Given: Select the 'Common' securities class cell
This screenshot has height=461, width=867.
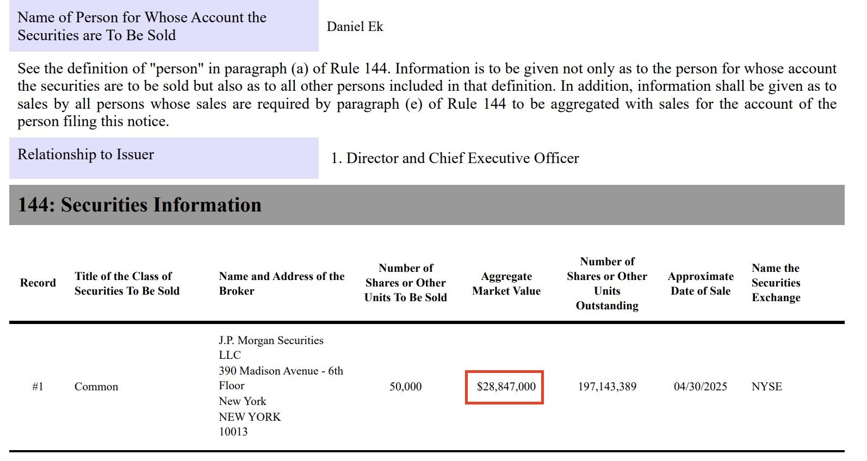Looking at the screenshot, I should coord(96,387).
